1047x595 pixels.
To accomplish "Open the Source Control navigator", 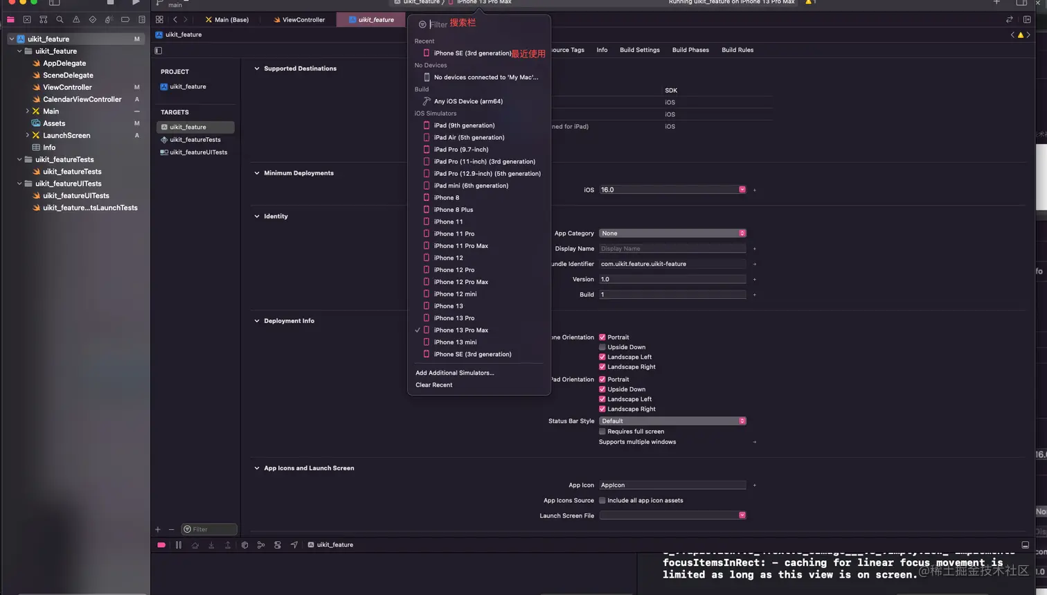I will point(27,19).
